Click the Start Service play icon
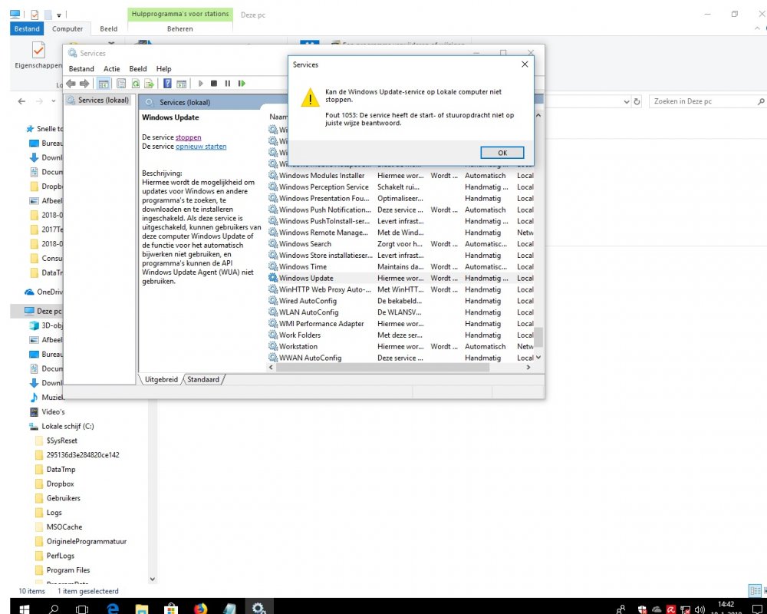Image resolution: width=767 pixels, height=614 pixels. 201,84
